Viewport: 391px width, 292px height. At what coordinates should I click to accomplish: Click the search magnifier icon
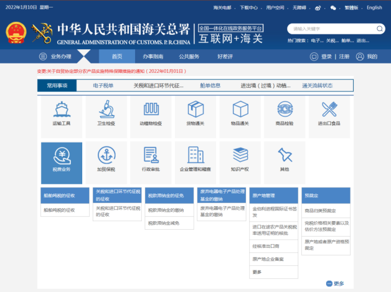click(x=378, y=29)
